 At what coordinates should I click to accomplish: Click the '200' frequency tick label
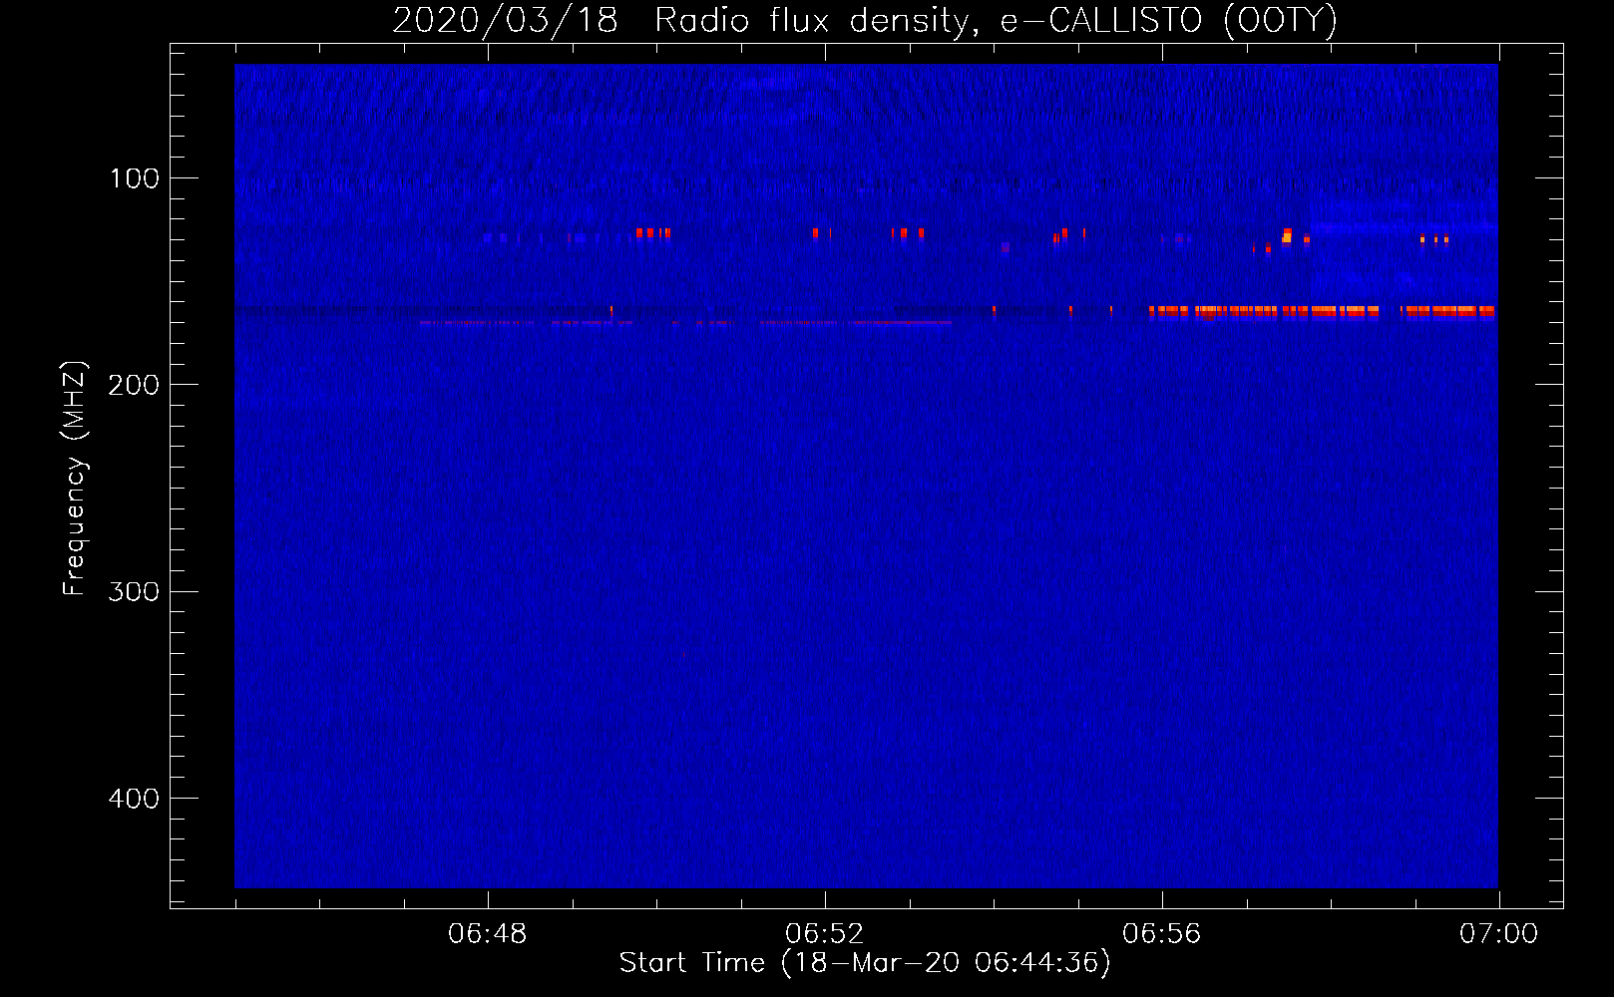pos(134,385)
